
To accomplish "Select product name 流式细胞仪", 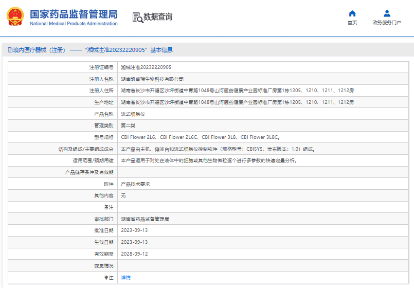I will click(133, 114).
